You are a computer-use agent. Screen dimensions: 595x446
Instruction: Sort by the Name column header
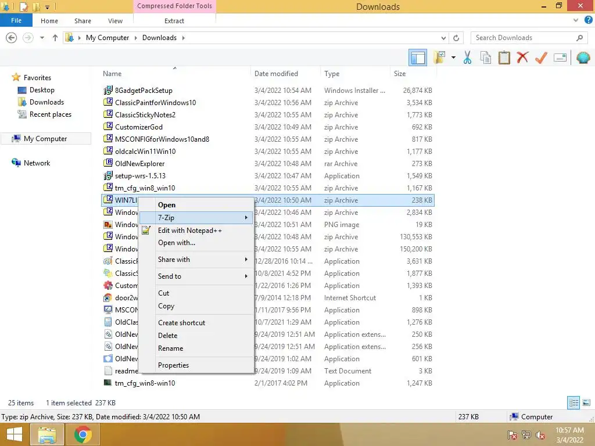click(112, 74)
